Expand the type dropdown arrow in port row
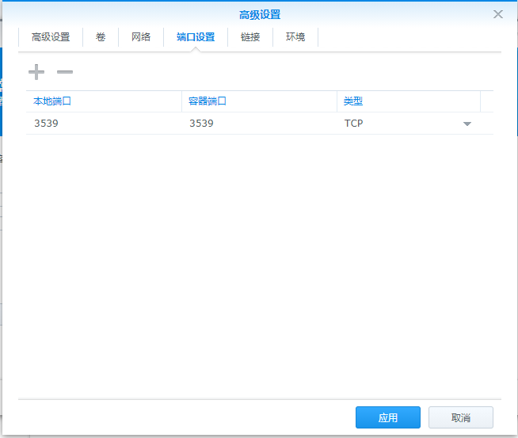 tap(467, 124)
